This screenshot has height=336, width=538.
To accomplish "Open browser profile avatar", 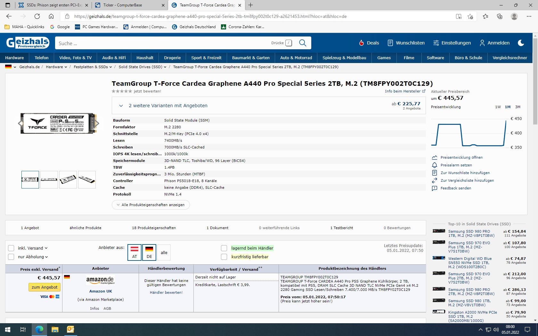I will (514, 16).
